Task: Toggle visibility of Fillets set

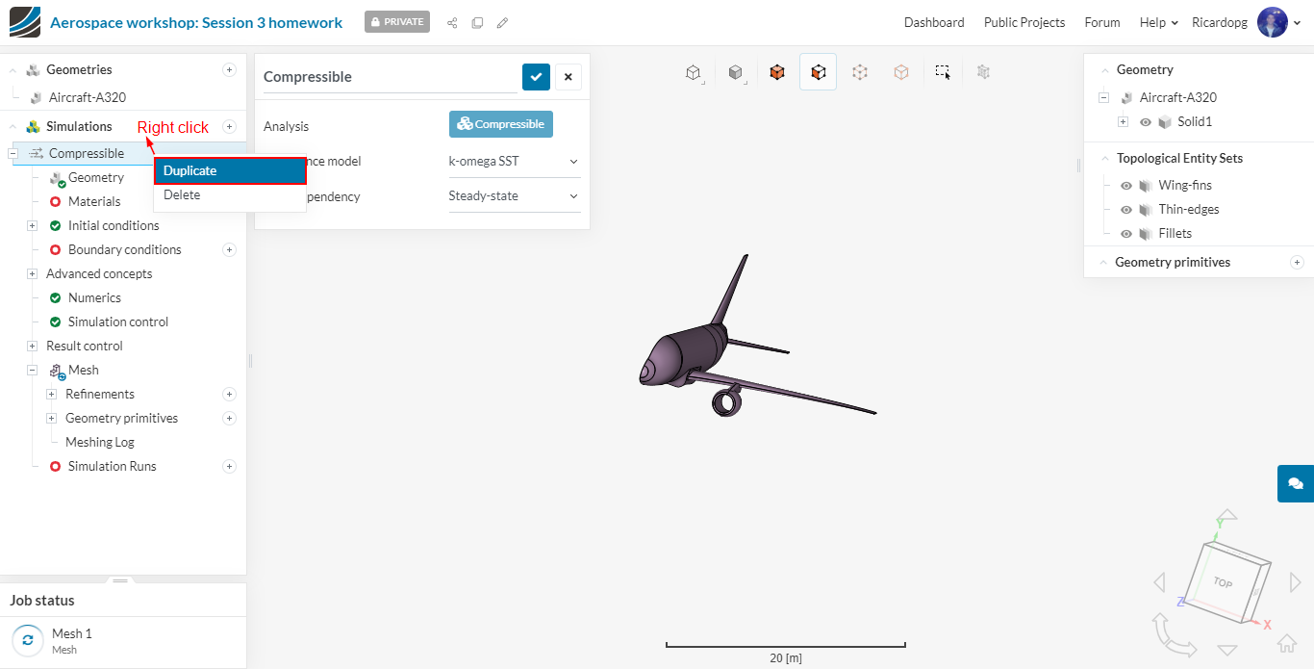Action: pos(1126,233)
